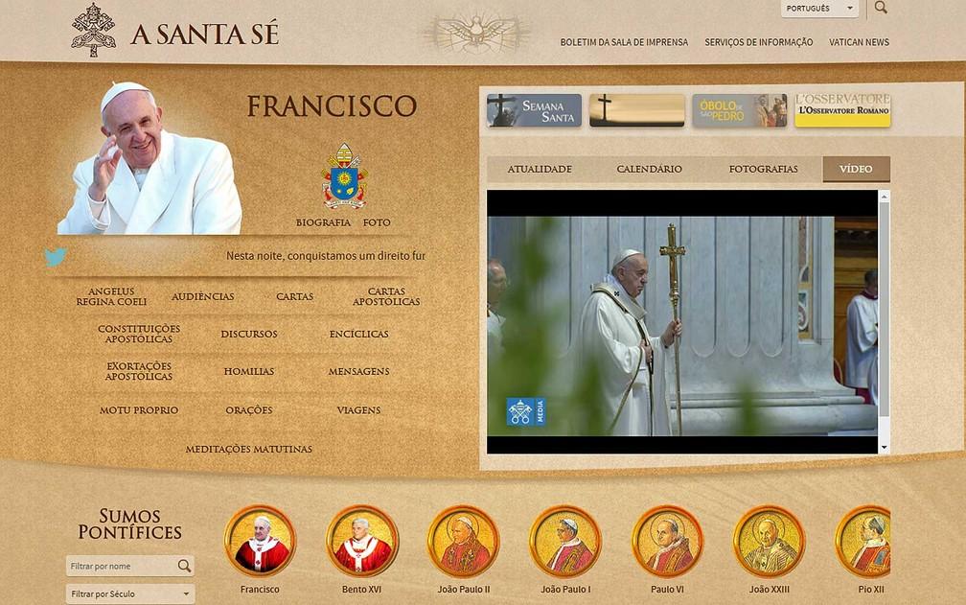Open Meditações Matutinas section
This screenshot has width=966, height=605.
click(249, 449)
